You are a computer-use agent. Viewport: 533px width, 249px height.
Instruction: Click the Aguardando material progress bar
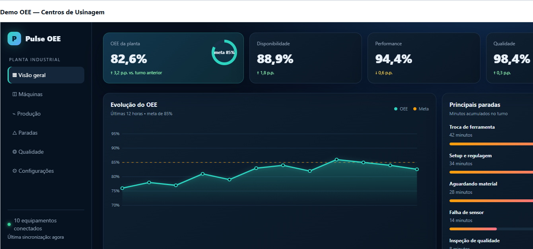[x=491, y=201]
